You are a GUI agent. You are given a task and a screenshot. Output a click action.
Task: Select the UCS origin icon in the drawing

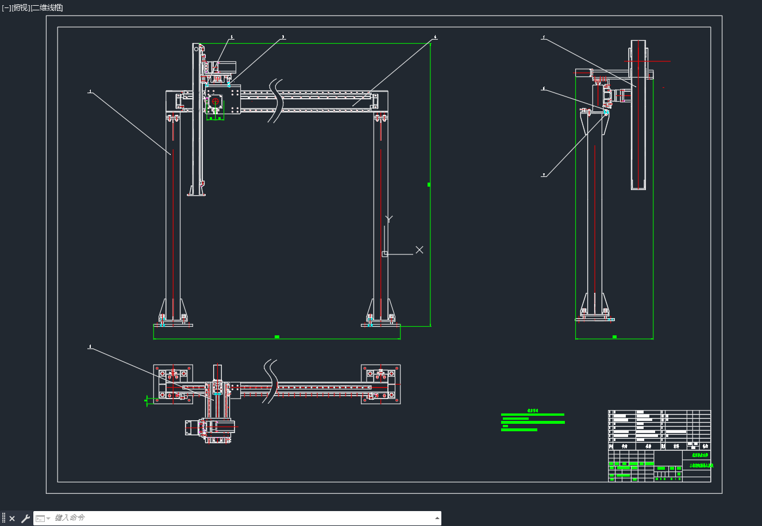point(385,254)
